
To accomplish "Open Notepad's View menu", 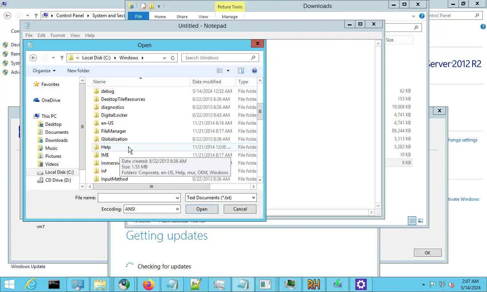I will (75, 35).
